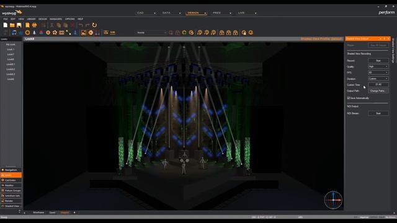Click the circular Refresh arrow icon
This screenshot has height=223, width=397.
click(94, 25)
